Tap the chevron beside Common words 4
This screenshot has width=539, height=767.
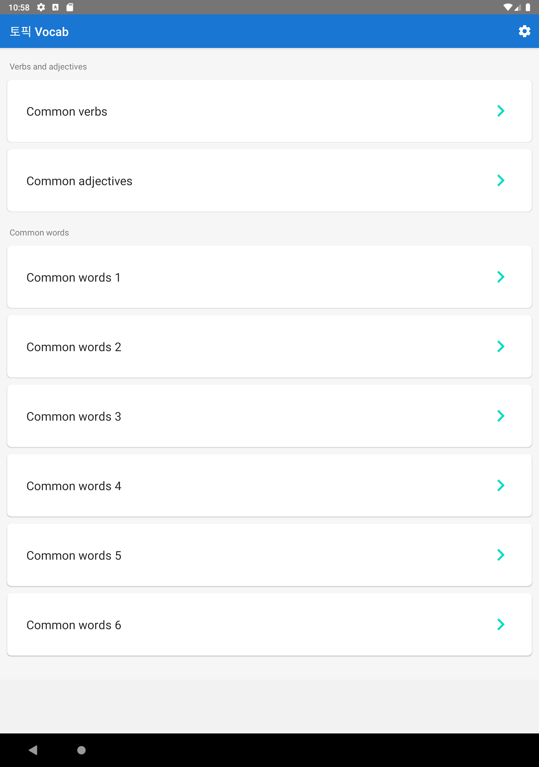tap(501, 485)
